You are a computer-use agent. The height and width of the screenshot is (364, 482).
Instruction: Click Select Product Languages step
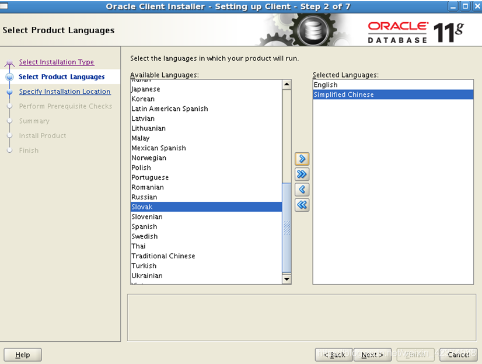pos(62,77)
